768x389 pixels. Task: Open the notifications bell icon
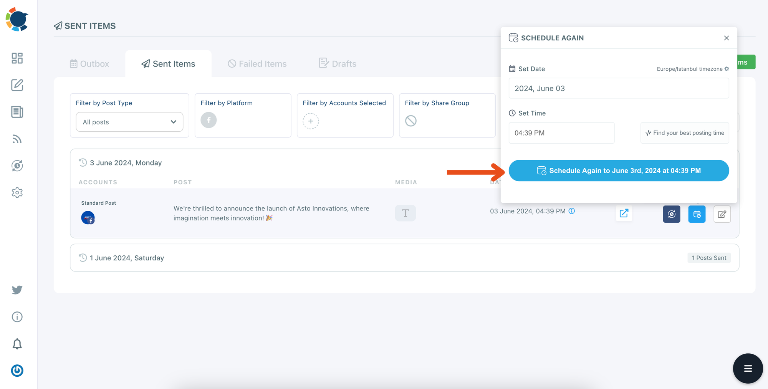17,344
